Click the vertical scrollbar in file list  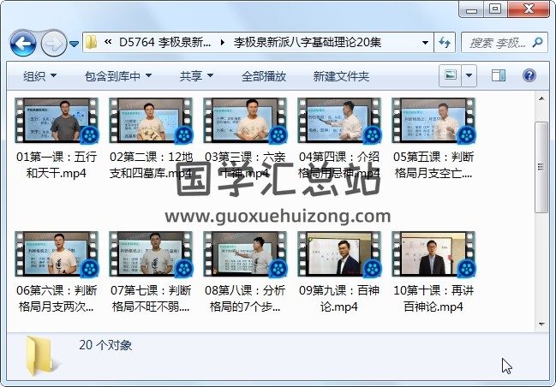540,171
